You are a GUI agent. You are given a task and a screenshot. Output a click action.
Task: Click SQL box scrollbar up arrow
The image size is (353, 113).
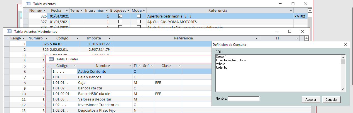343,57
